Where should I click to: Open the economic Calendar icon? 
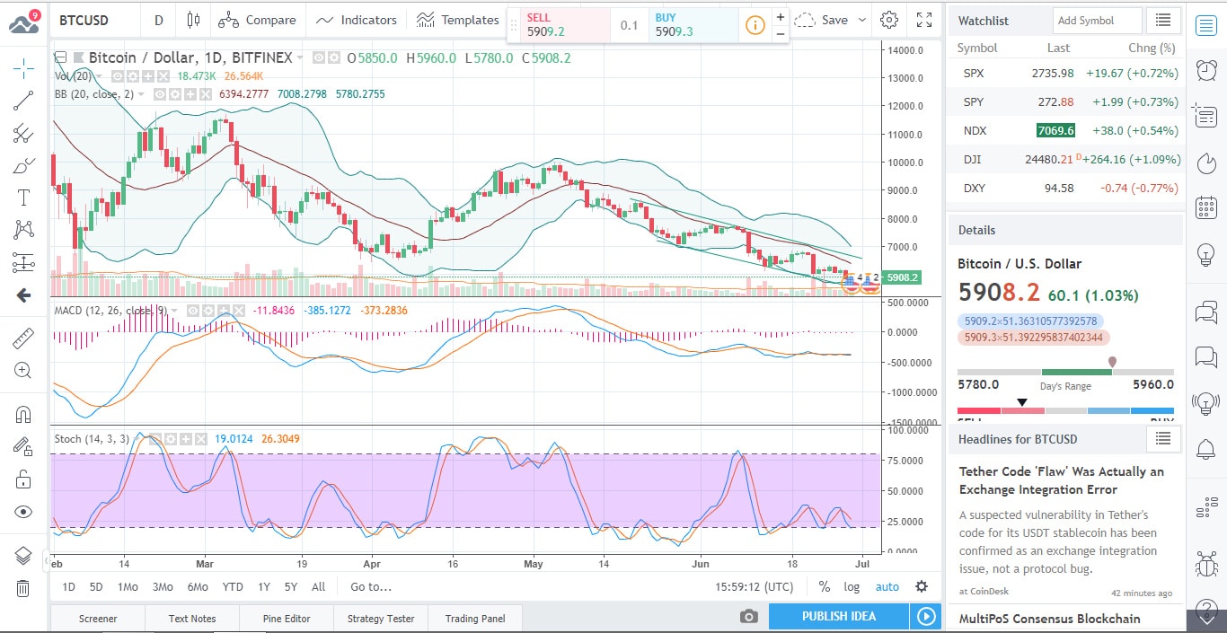[1206, 208]
